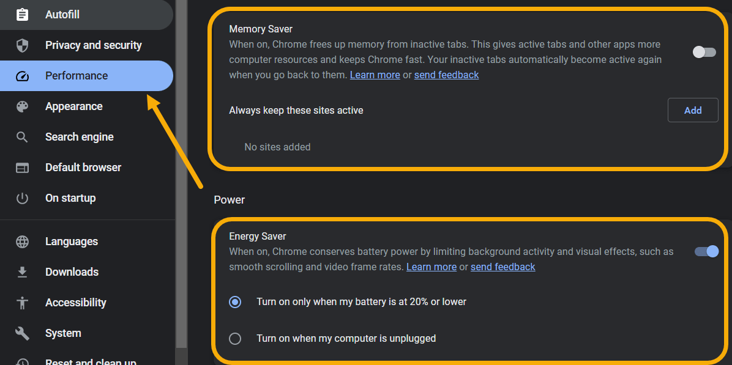Select the On startup power icon
Screen dimensions: 732x365
22,198
